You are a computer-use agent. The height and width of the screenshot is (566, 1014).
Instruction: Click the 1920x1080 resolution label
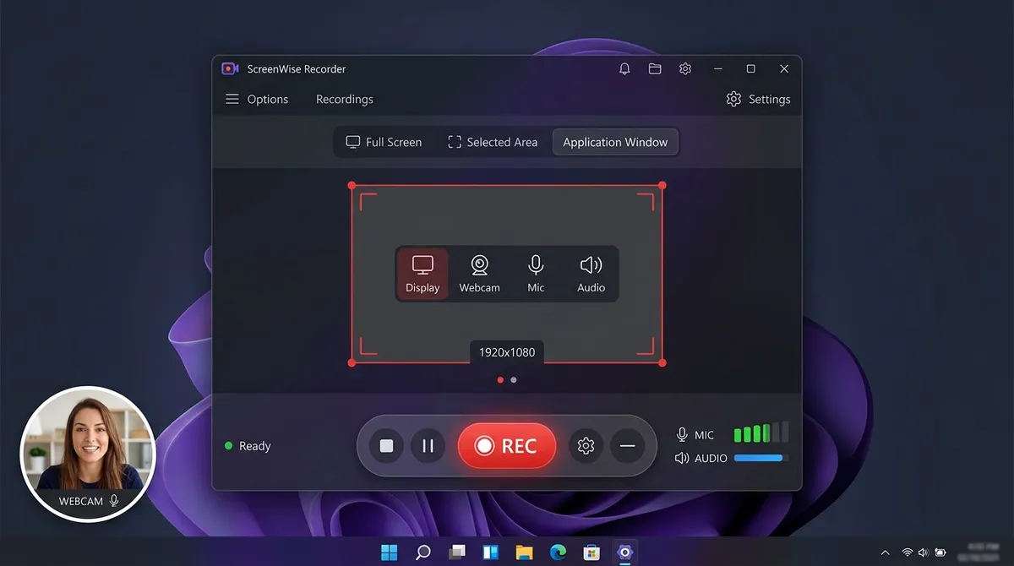[507, 352]
